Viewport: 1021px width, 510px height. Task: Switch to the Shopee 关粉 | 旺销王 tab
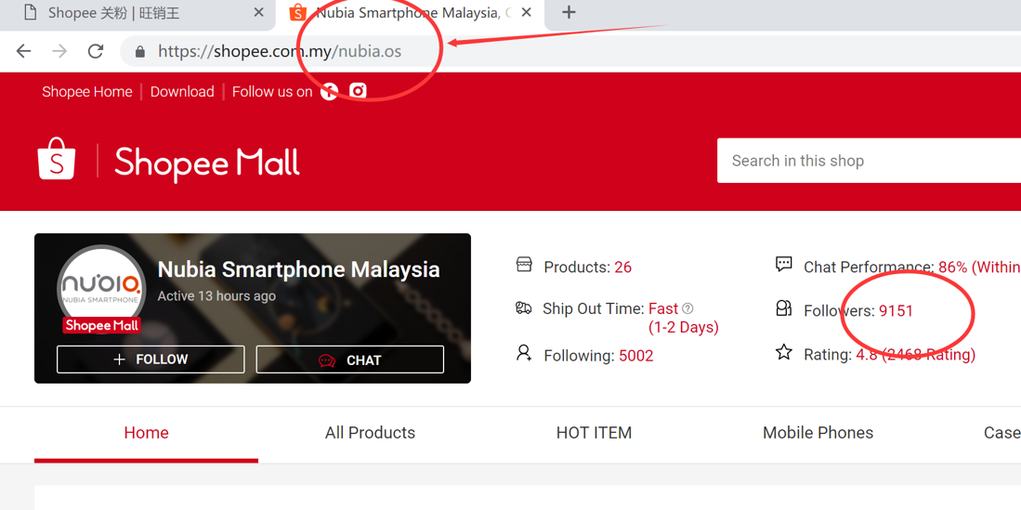[137, 13]
